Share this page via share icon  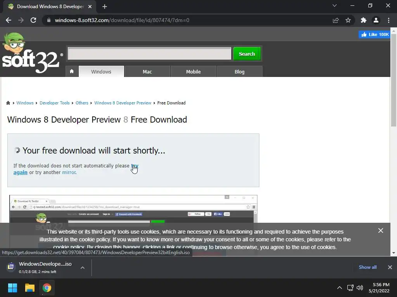coord(336,20)
